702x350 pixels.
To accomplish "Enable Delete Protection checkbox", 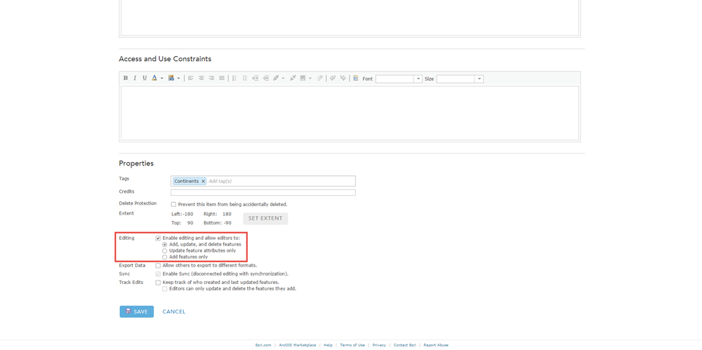I will (173, 204).
